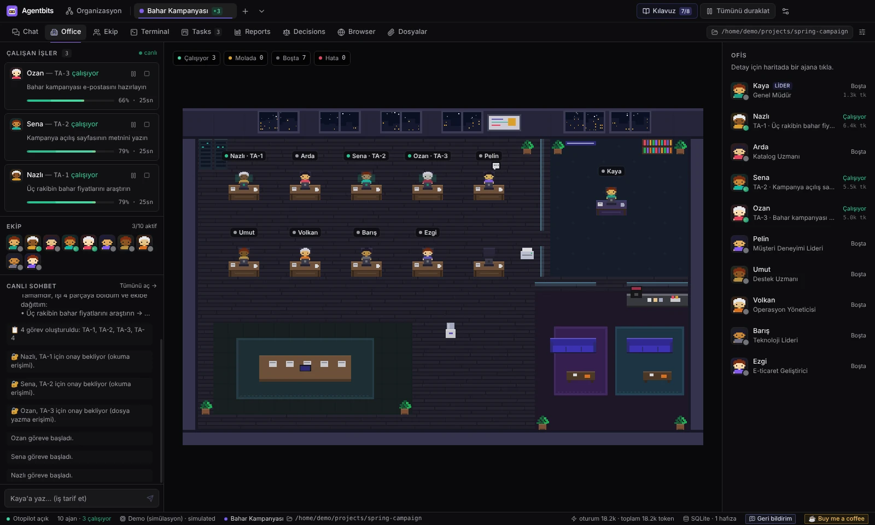Viewport: 875px width, 525px height.
Task: Pause Ozan's TA-3 running task
Action: (133, 73)
